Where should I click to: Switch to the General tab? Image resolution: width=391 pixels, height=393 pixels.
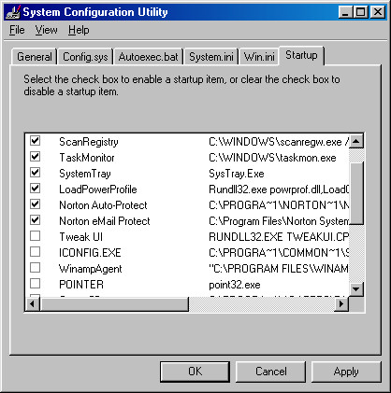[35, 57]
